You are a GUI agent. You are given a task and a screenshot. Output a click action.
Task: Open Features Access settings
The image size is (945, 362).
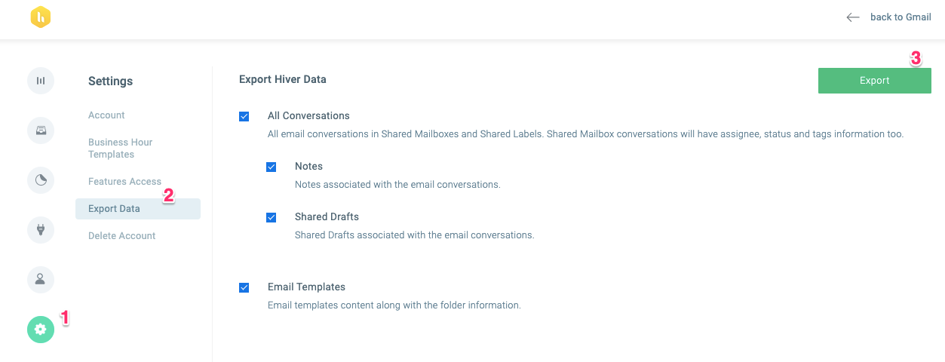(124, 182)
